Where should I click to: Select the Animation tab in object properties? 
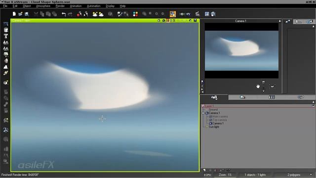click(310, 22)
